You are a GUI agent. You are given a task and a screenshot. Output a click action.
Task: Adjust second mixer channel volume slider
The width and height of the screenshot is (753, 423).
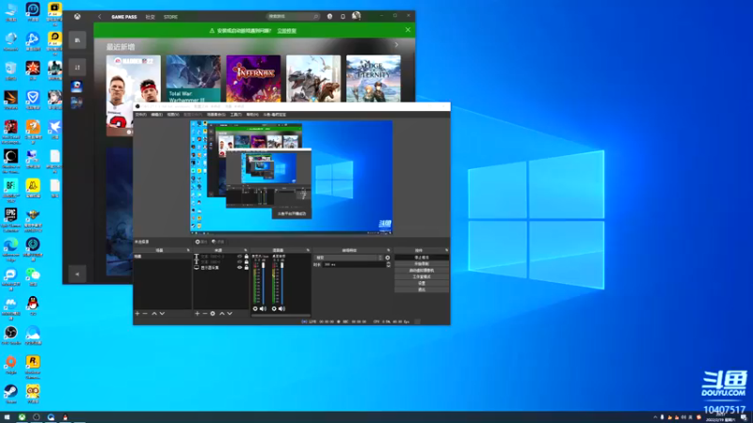coord(281,282)
